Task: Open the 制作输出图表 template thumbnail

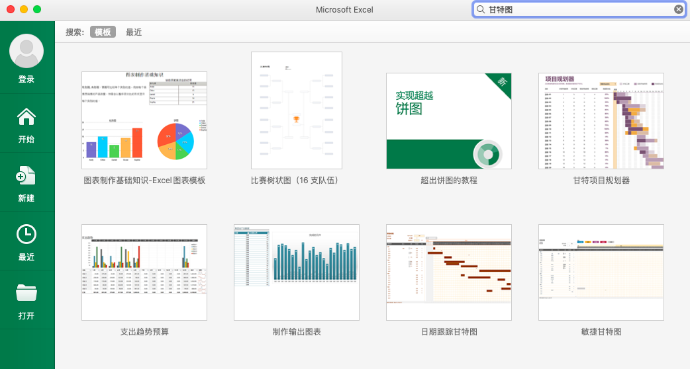Action: click(x=297, y=272)
